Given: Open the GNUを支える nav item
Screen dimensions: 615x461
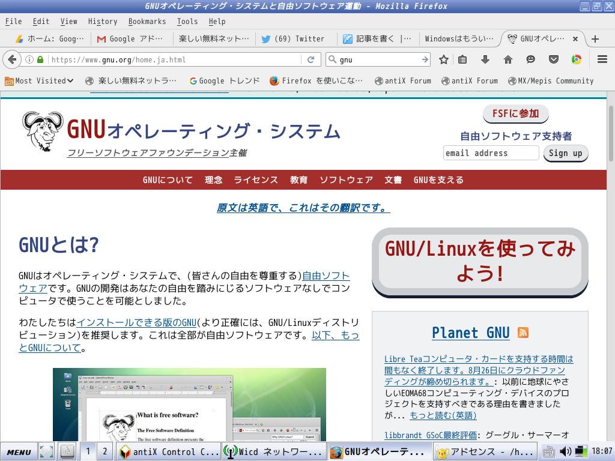Looking at the screenshot, I should 438,180.
